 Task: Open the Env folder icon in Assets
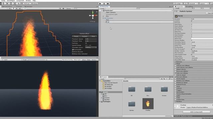(148, 89)
